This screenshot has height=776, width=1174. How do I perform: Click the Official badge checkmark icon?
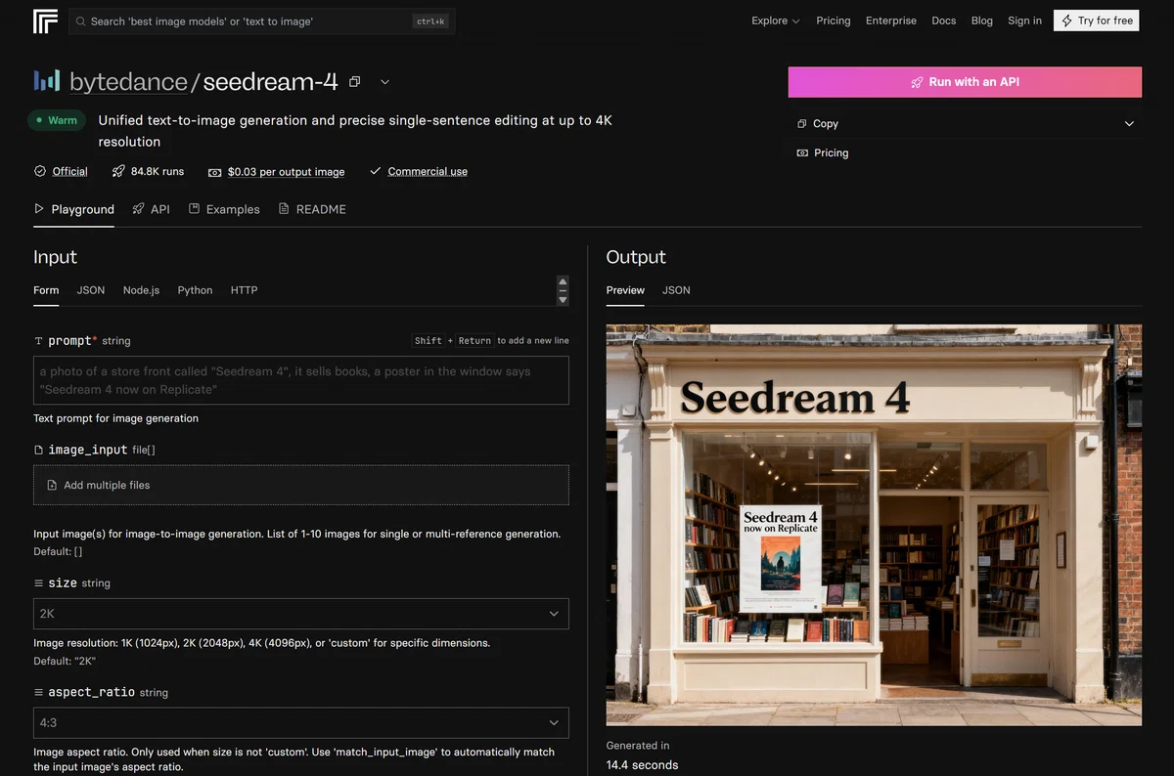(40, 171)
